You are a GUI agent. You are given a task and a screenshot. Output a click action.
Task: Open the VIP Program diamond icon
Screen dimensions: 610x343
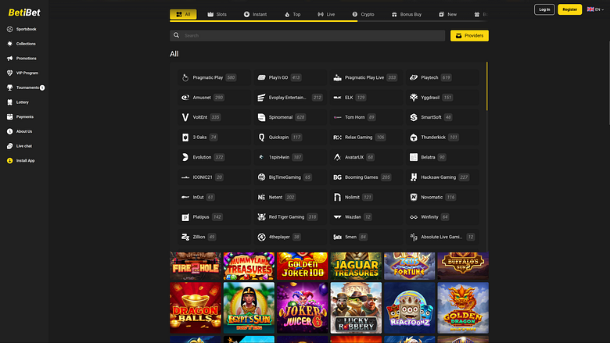point(9,73)
